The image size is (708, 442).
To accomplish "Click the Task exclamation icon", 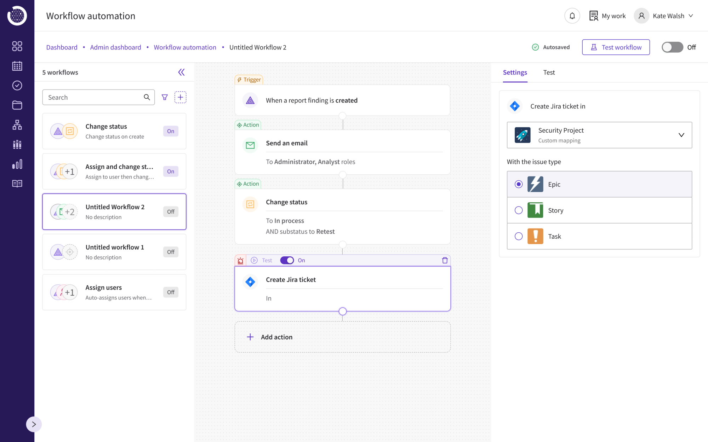I will 535,237.
